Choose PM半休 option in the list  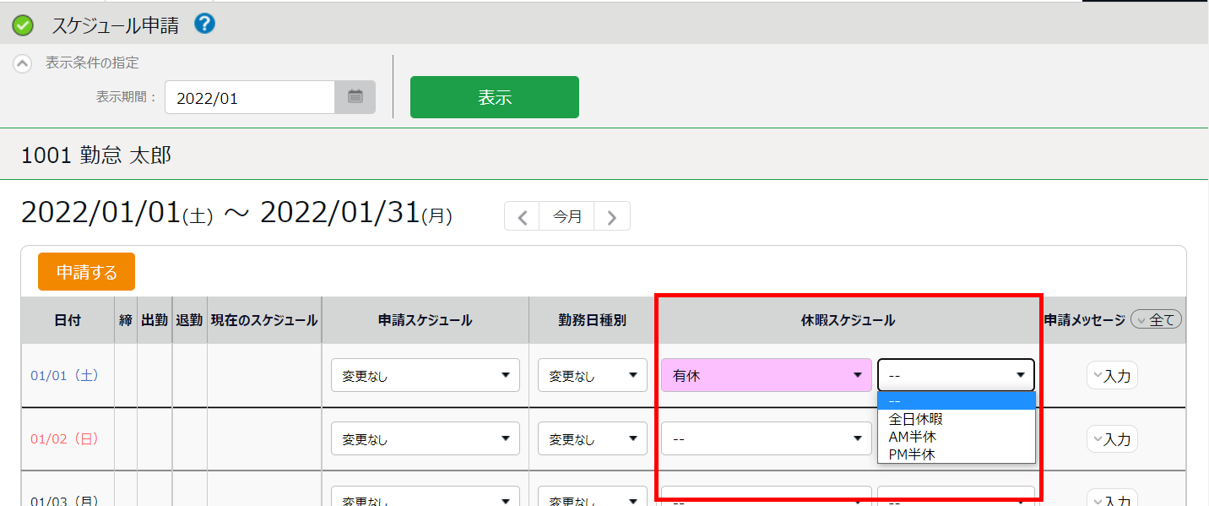pos(913,454)
